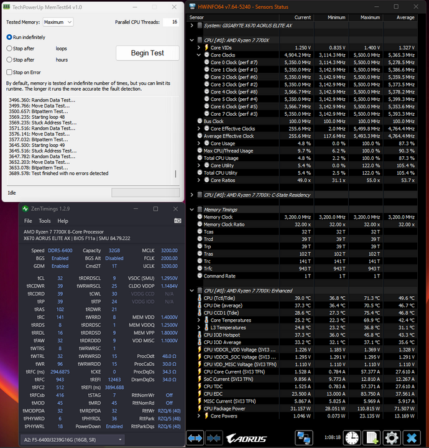429x448 pixels.
Task: Select the Trfc timing row
Action: [302, 269]
